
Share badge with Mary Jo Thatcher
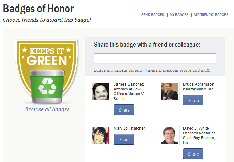(x=124, y=139)
